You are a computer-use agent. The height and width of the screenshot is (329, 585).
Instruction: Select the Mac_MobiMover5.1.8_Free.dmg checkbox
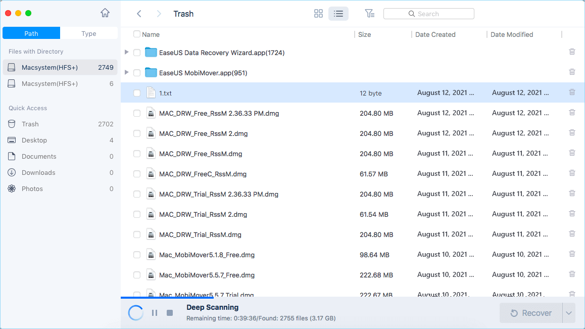pos(137,255)
